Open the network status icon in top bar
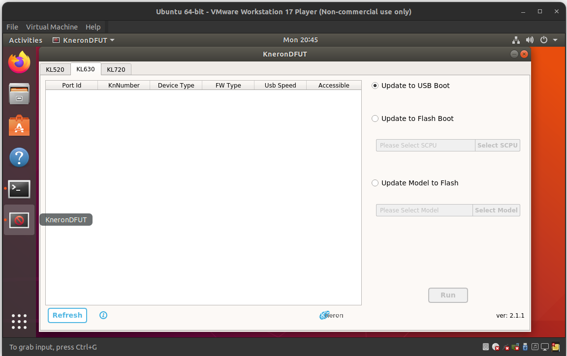The height and width of the screenshot is (356, 567). click(516, 40)
